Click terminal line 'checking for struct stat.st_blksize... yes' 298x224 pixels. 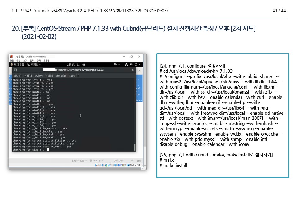[x=44, y=141]
